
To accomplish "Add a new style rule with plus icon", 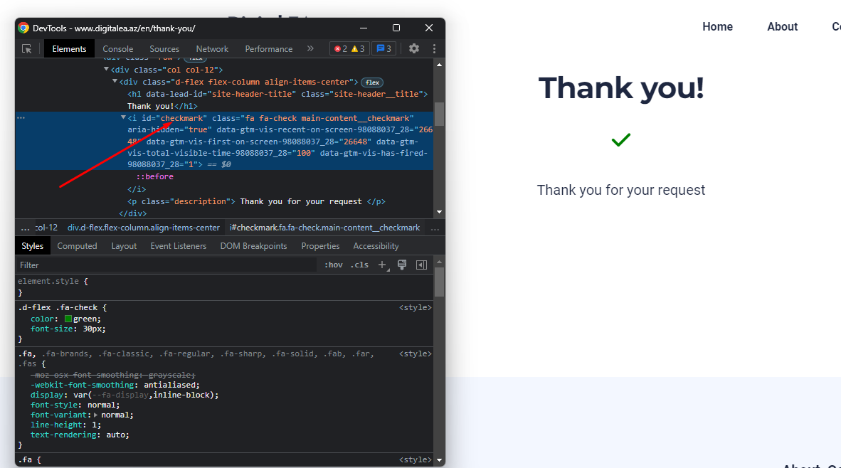I will pos(382,265).
